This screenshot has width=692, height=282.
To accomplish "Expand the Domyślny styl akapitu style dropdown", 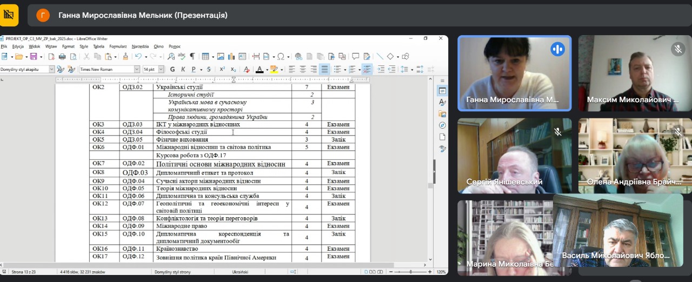I will tap(52, 69).
